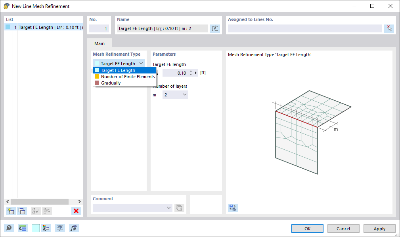Open the Number of layers dropdown
Image resolution: width=400 pixels, height=237 pixels.
pyautogui.click(x=185, y=94)
